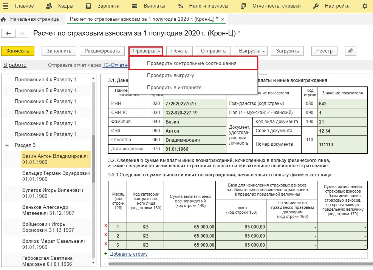Collapse the Раздел 3 tree node
This screenshot has height=270, width=373.
7,145
